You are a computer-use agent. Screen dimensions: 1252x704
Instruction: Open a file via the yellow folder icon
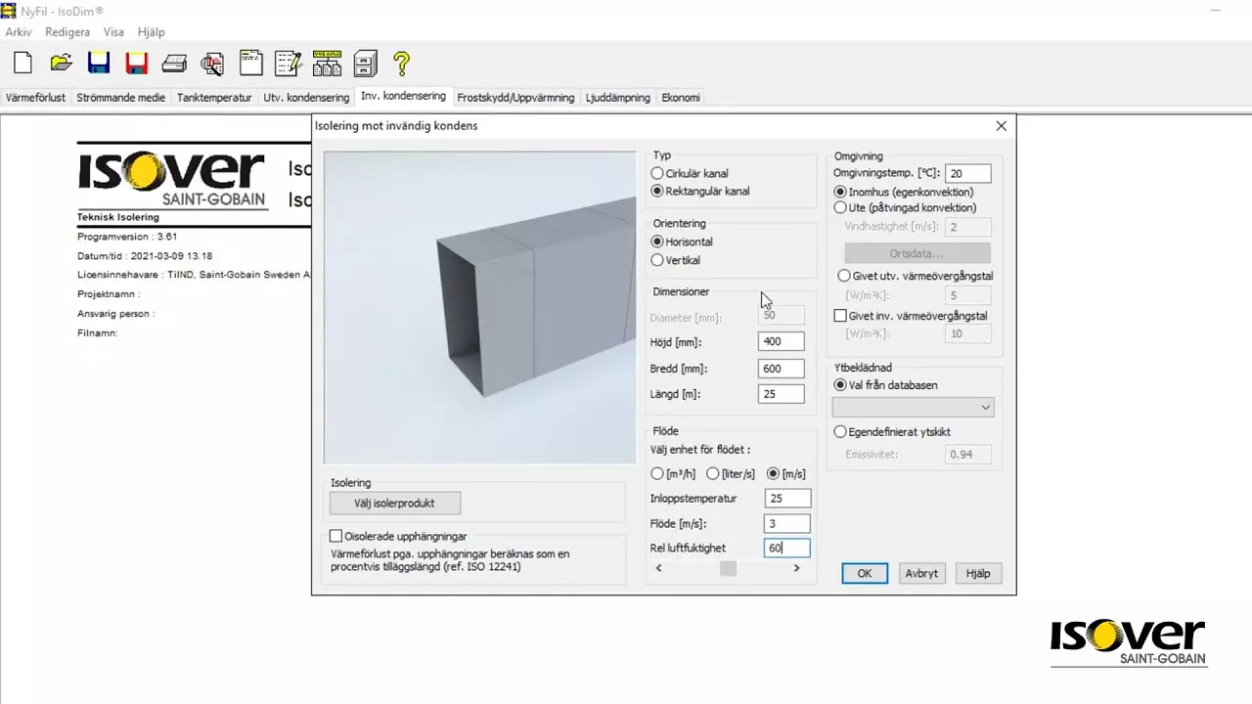[x=61, y=64]
